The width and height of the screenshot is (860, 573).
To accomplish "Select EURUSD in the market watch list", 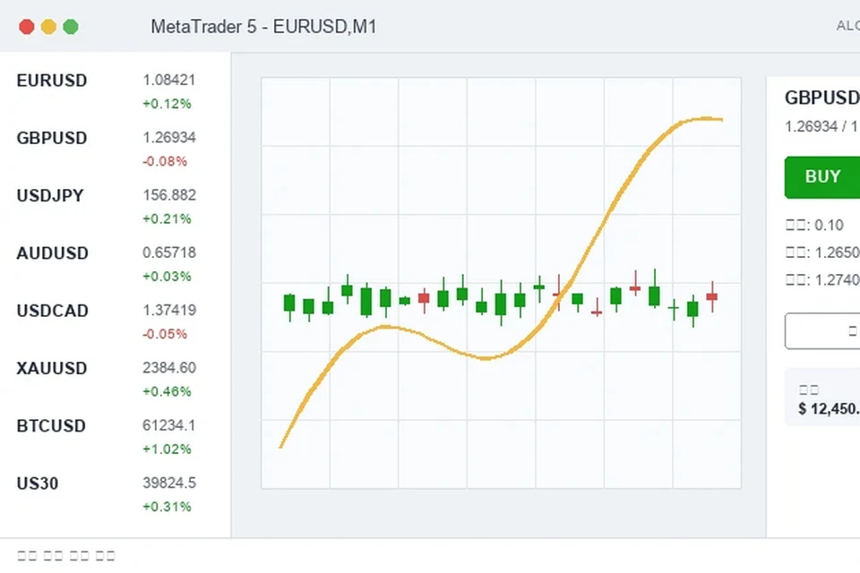I will (x=115, y=91).
